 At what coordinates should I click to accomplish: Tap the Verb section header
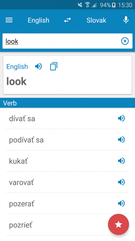67,103
